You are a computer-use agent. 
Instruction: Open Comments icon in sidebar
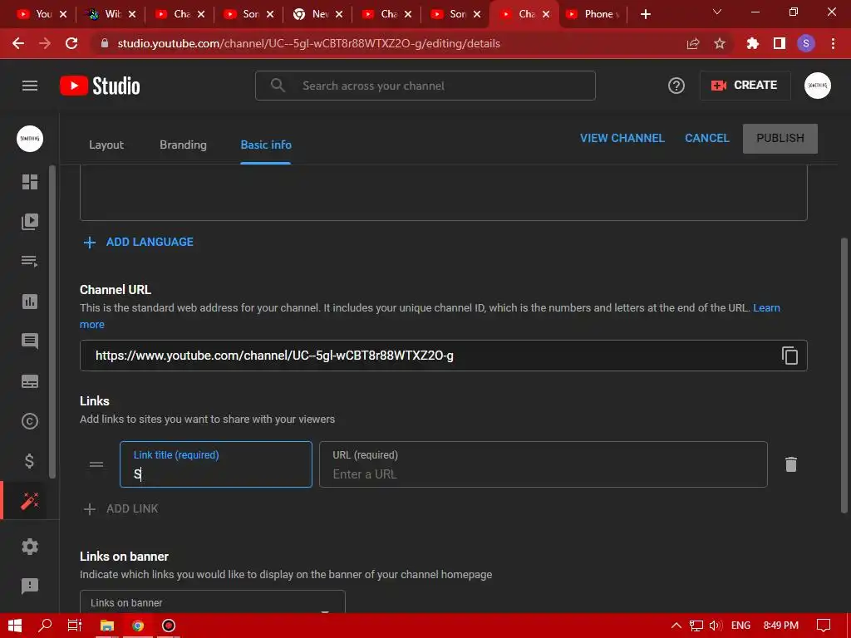(x=30, y=341)
